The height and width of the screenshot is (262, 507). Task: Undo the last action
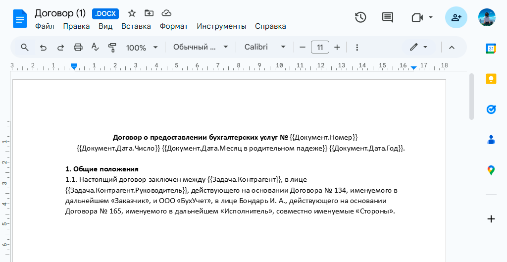point(43,48)
